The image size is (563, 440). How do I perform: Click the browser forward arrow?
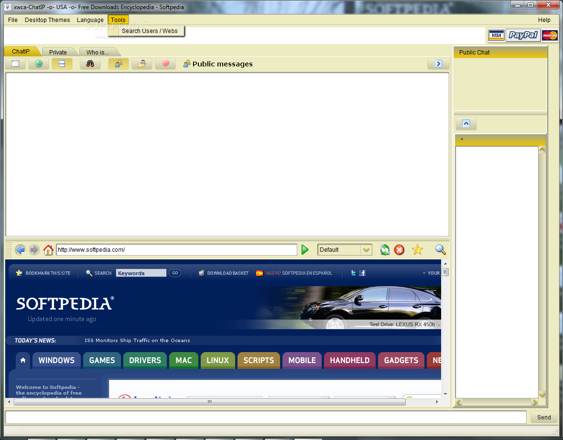click(x=34, y=249)
